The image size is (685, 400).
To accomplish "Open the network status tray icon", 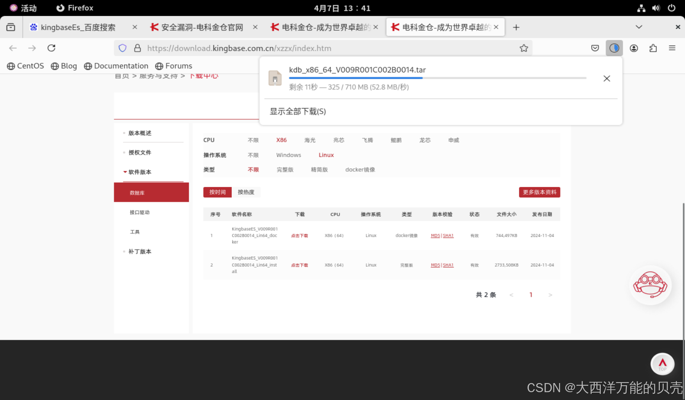I will [x=641, y=8].
